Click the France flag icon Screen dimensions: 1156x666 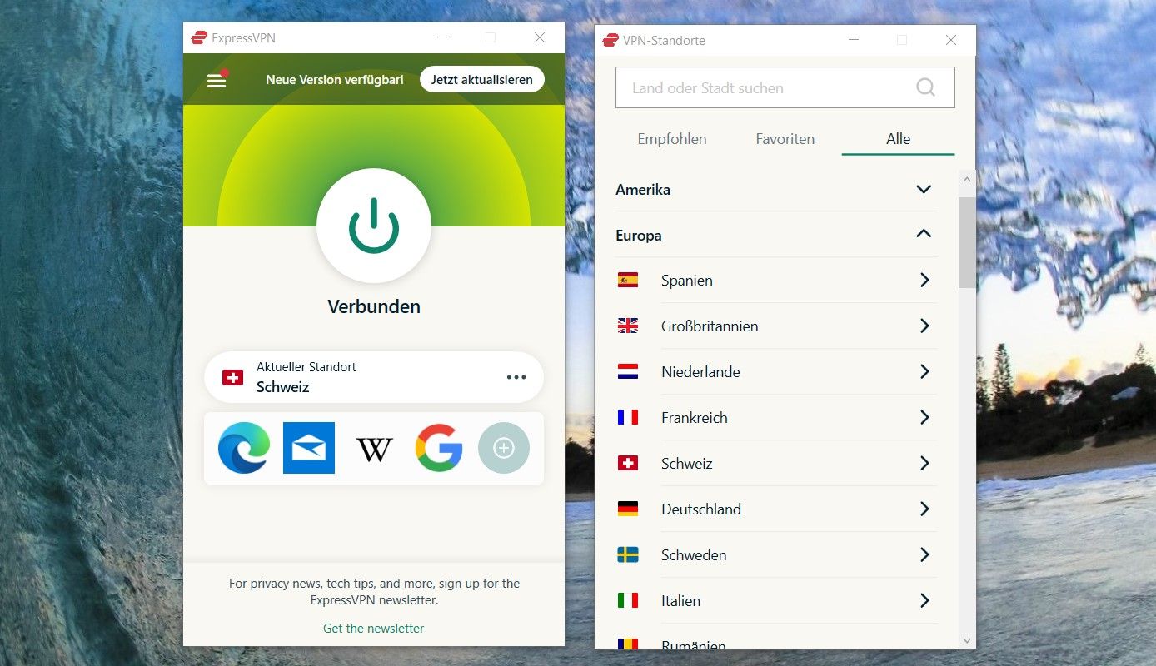(628, 418)
